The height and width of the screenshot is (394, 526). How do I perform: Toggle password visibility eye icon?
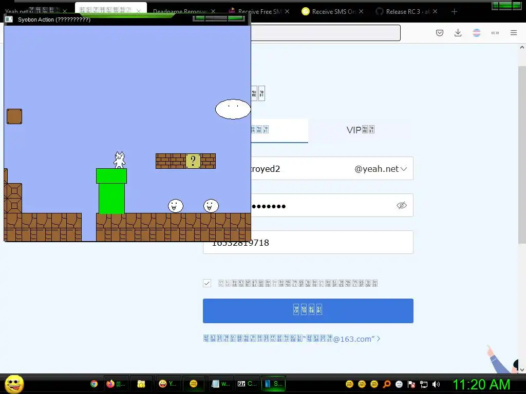(402, 205)
